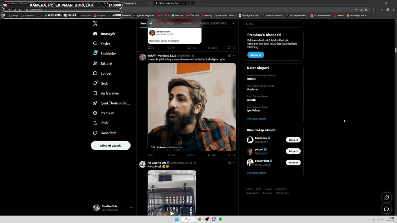397x223 pixels.
Task: Open Bildirimler notifications
Action: (x=105, y=54)
